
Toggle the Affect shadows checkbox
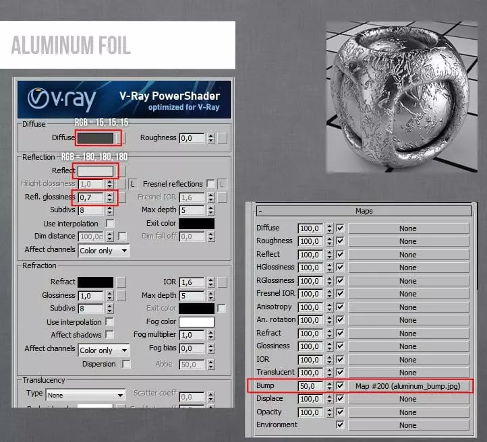109,334
